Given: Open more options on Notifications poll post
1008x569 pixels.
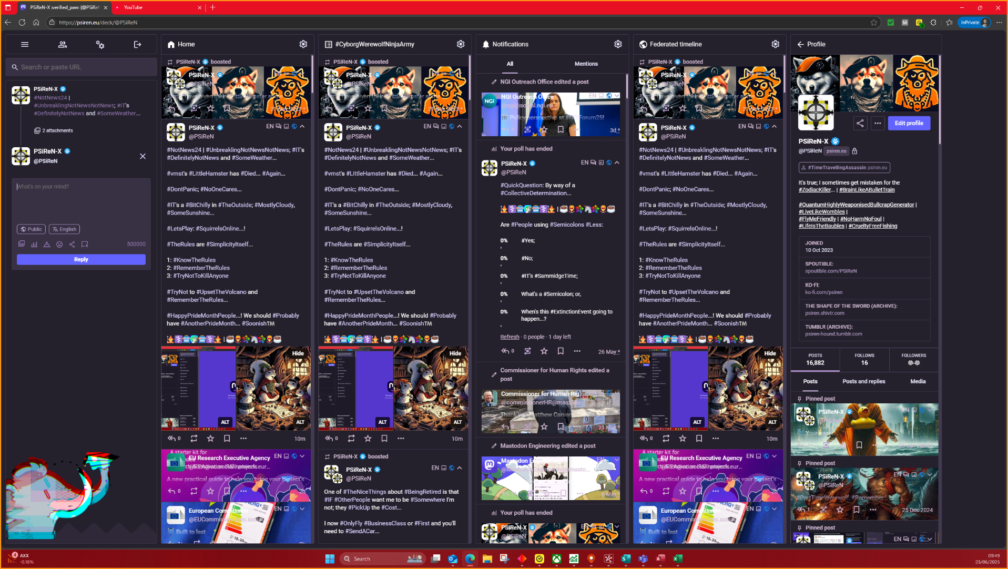Looking at the screenshot, I should pyautogui.click(x=577, y=351).
